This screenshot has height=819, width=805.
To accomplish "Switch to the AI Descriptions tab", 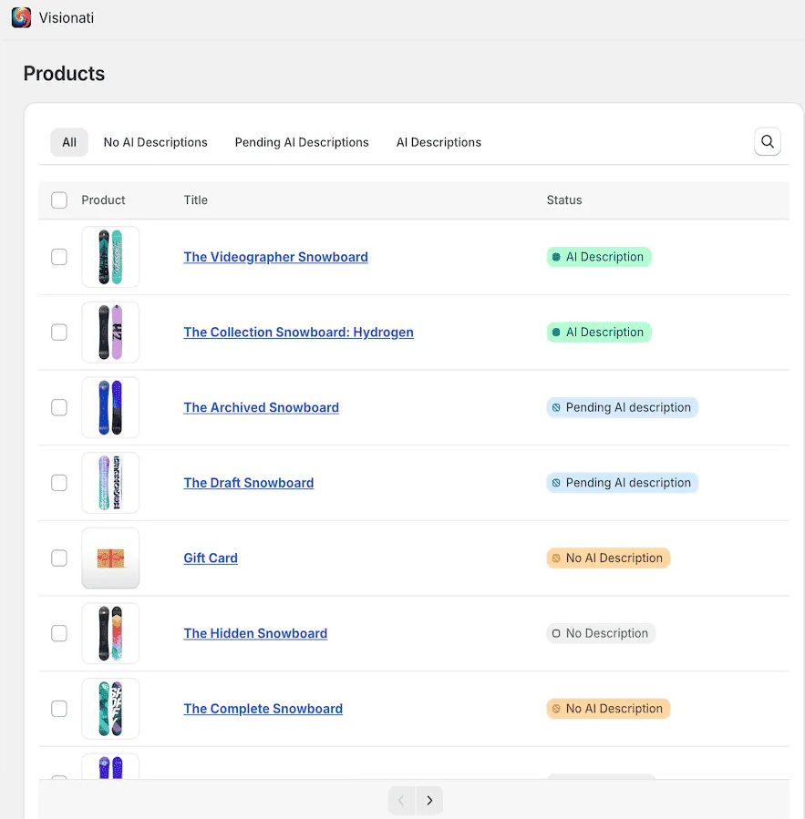I will [x=439, y=142].
